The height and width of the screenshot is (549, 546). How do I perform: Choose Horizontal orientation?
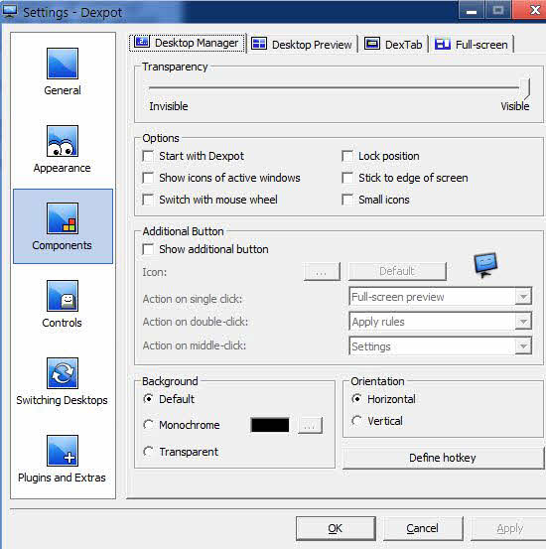[x=356, y=399]
